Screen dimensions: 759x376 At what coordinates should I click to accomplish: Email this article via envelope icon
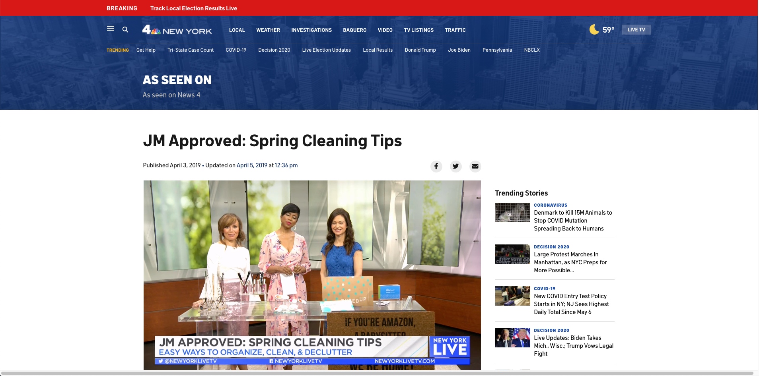(x=475, y=166)
